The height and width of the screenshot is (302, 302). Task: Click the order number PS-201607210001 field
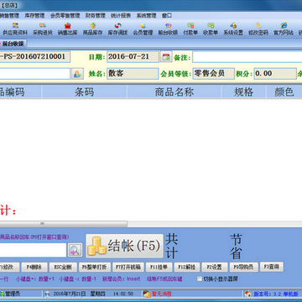[35, 57]
